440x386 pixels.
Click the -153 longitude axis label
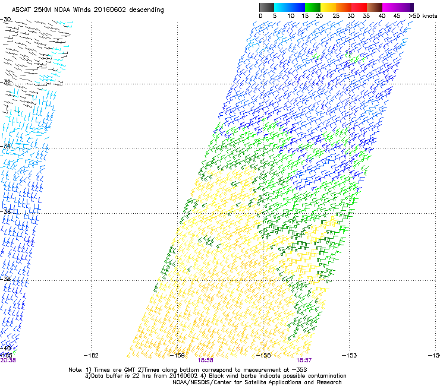click(350, 356)
